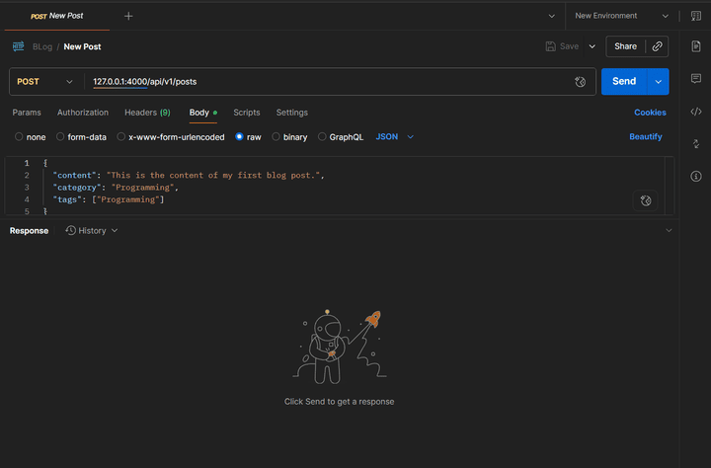Click the request URL input field

pyautogui.click(x=326, y=81)
